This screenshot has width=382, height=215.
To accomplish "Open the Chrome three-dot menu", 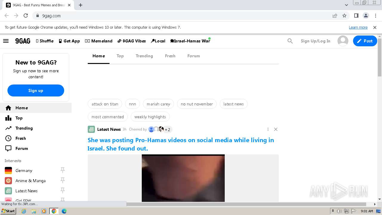I will coord(375,16).
